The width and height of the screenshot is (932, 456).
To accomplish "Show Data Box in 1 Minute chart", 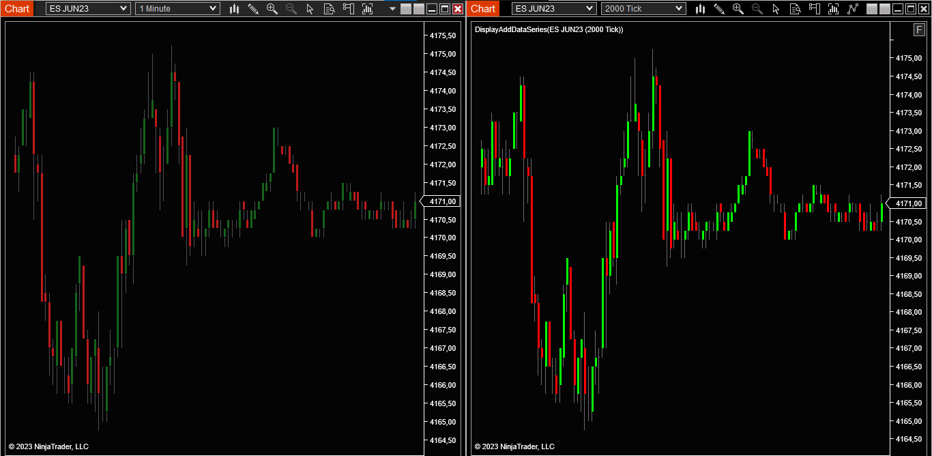I will (x=330, y=9).
